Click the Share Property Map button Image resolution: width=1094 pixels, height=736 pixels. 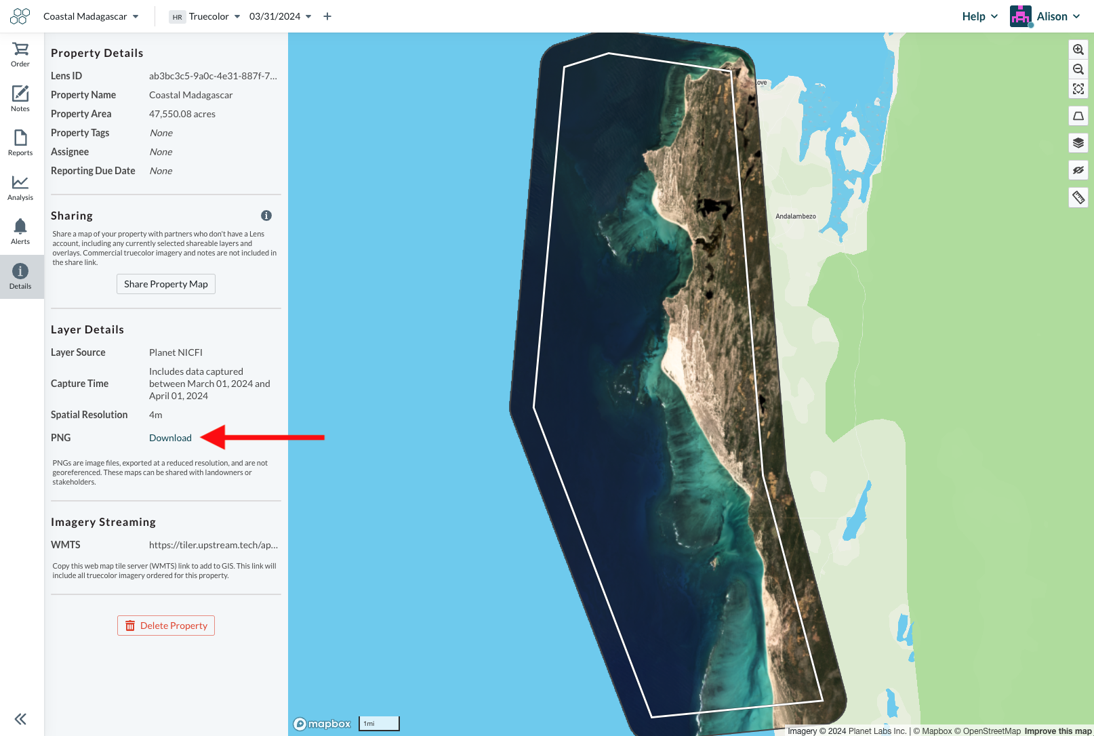point(165,284)
